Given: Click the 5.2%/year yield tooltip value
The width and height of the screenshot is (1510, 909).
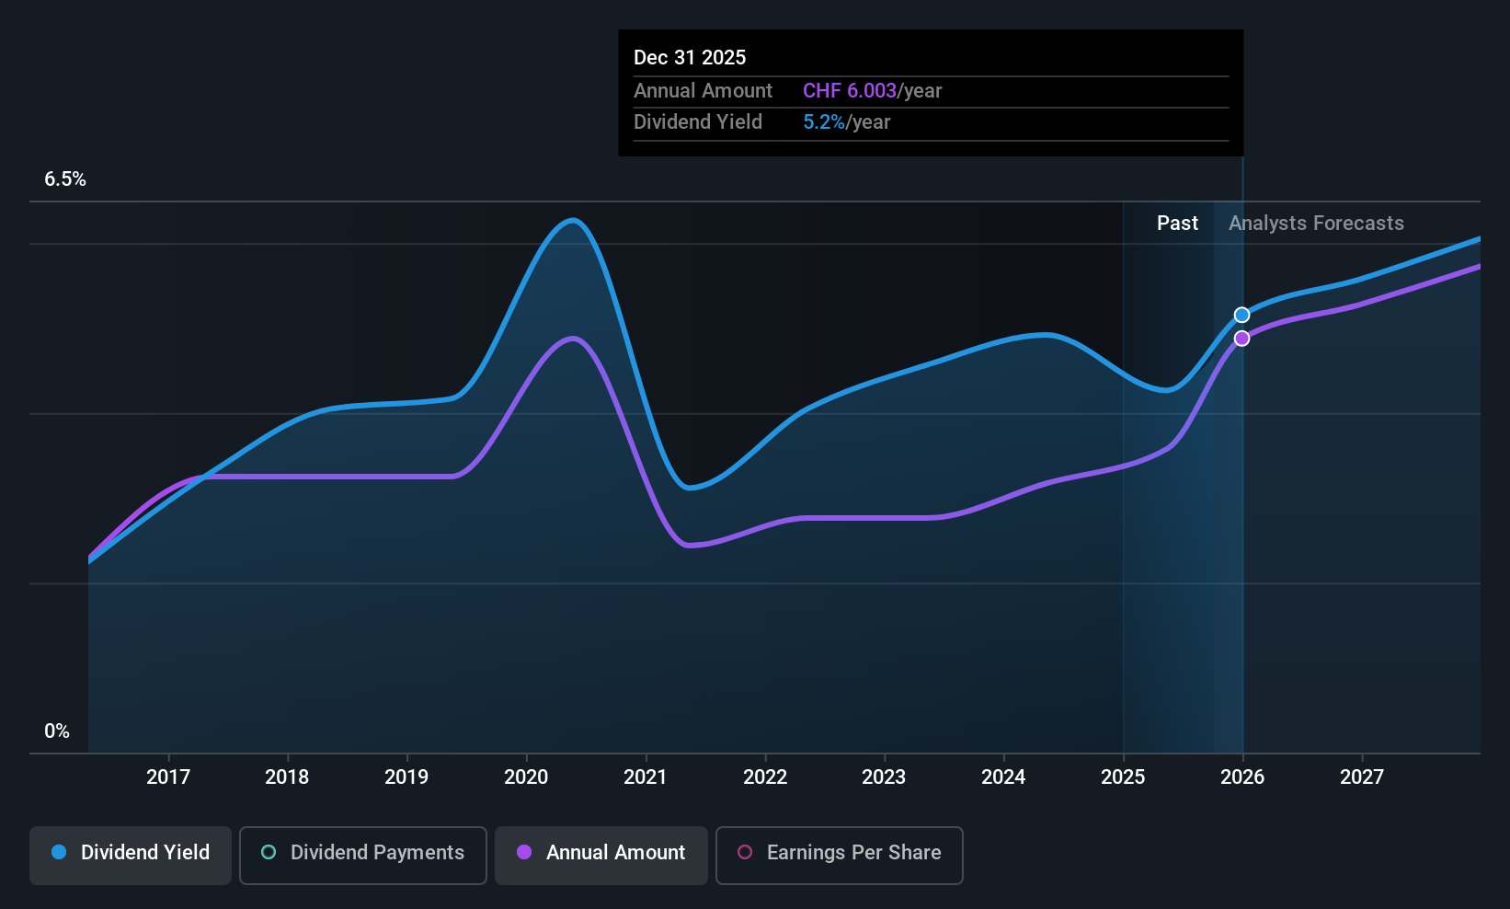Looking at the screenshot, I should [x=846, y=122].
